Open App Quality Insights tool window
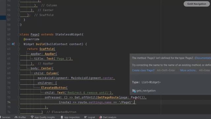The height and width of the screenshot is (119, 211). 43,117
